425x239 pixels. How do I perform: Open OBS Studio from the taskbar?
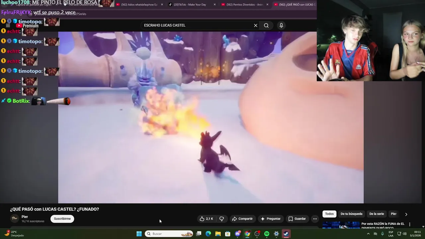click(x=257, y=234)
